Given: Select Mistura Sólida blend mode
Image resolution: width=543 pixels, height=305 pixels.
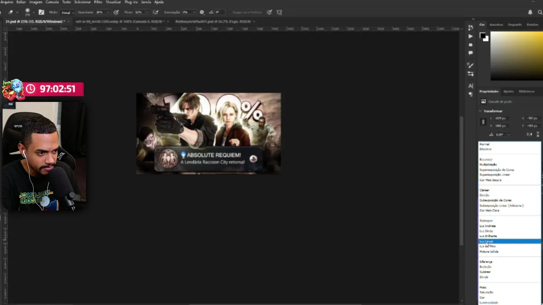Looking at the screenshot, I should click(509, 252).
